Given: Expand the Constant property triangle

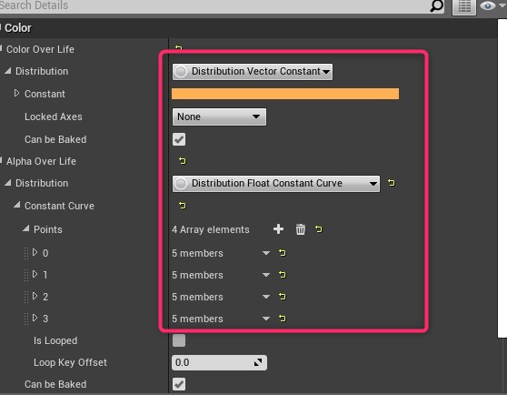Looking at the screenshot, I should click(x=17, y=94).
